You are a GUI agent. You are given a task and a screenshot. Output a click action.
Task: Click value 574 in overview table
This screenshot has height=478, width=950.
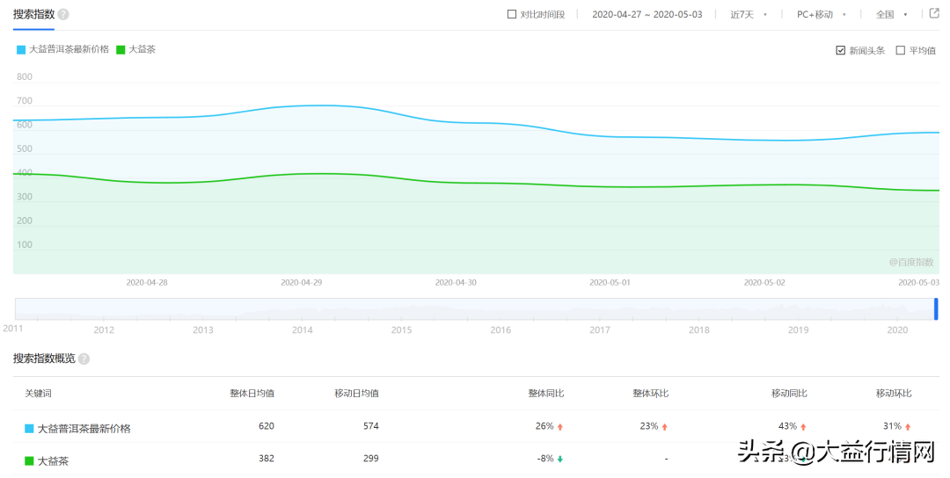pyautogui.click(x=371, y=426)
